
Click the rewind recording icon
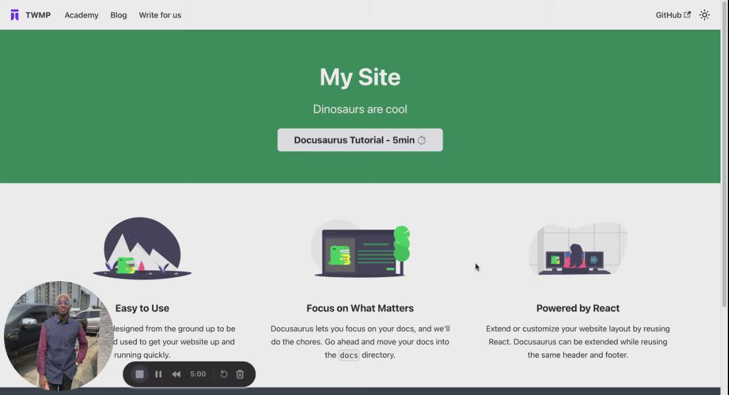(177, 374)
